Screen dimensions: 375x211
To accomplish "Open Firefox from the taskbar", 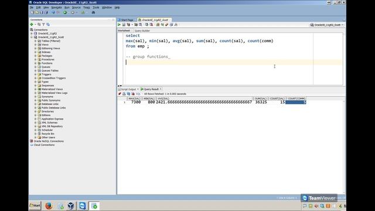I will (49, 206).
